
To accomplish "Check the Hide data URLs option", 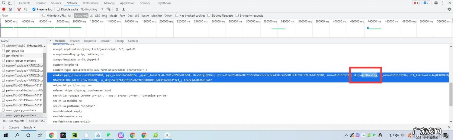I will (x=44, y=15).
